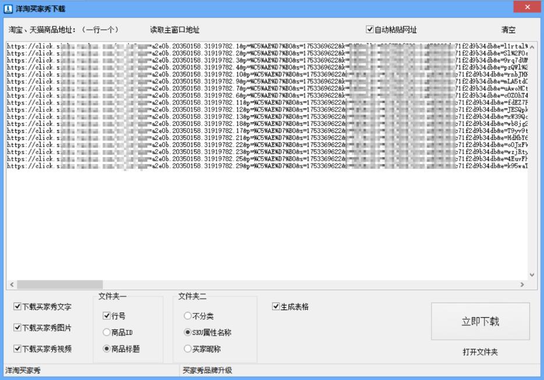Click the URL line containing 31919782.23

click(x=267, y=152)
